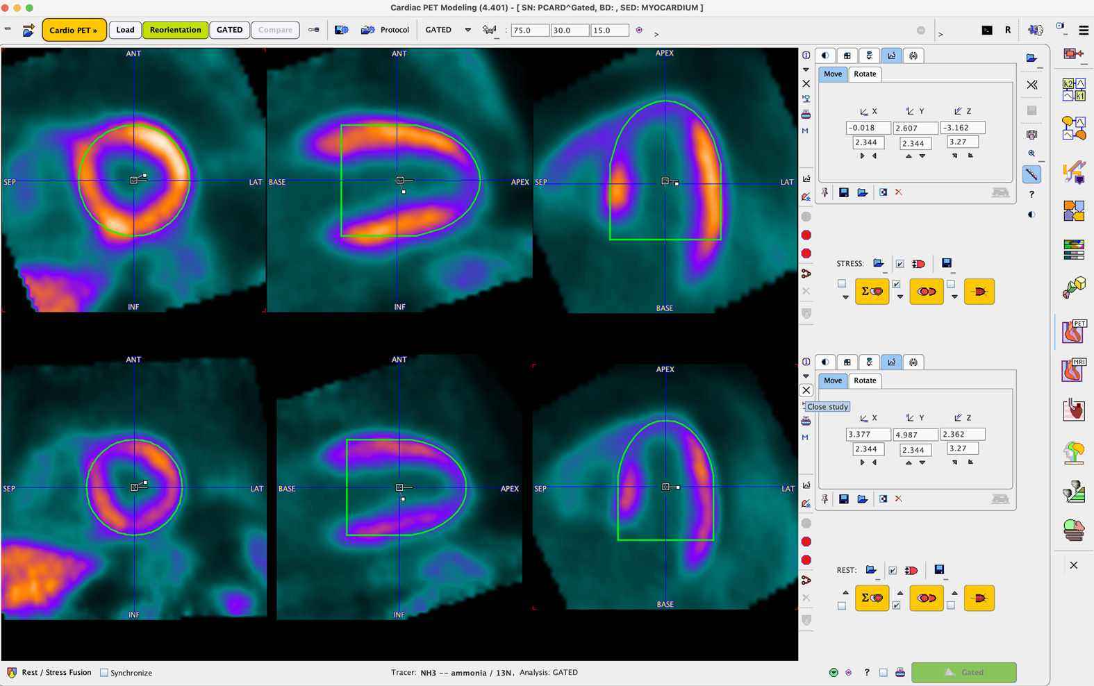Viewport: 1094px width, 686px height.
Task: Select the Move tab in stress panel
Action: point(832,74)
